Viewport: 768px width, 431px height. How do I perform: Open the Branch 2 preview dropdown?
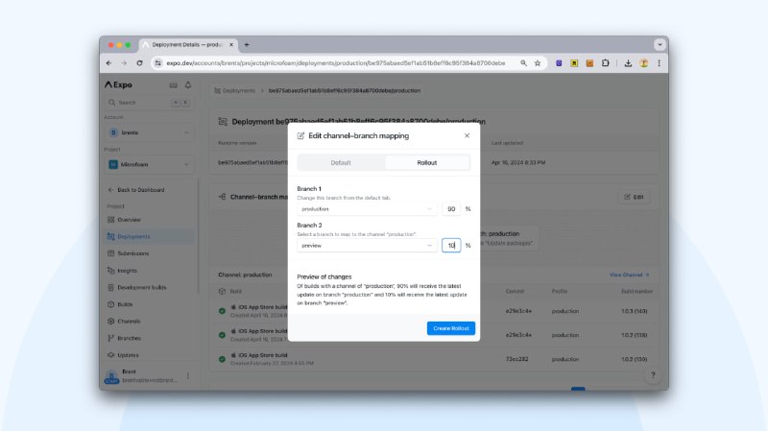click(x=367, y=246)
